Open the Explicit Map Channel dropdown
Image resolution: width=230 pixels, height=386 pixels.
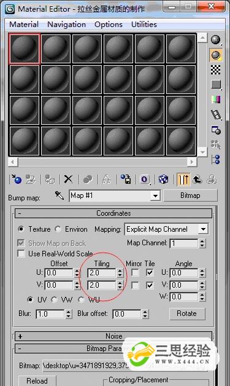click(167, 229)
